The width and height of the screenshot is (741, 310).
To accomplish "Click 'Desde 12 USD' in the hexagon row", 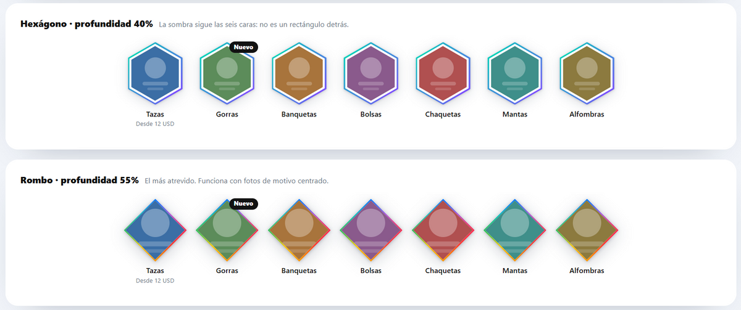I will coord(155,124).
